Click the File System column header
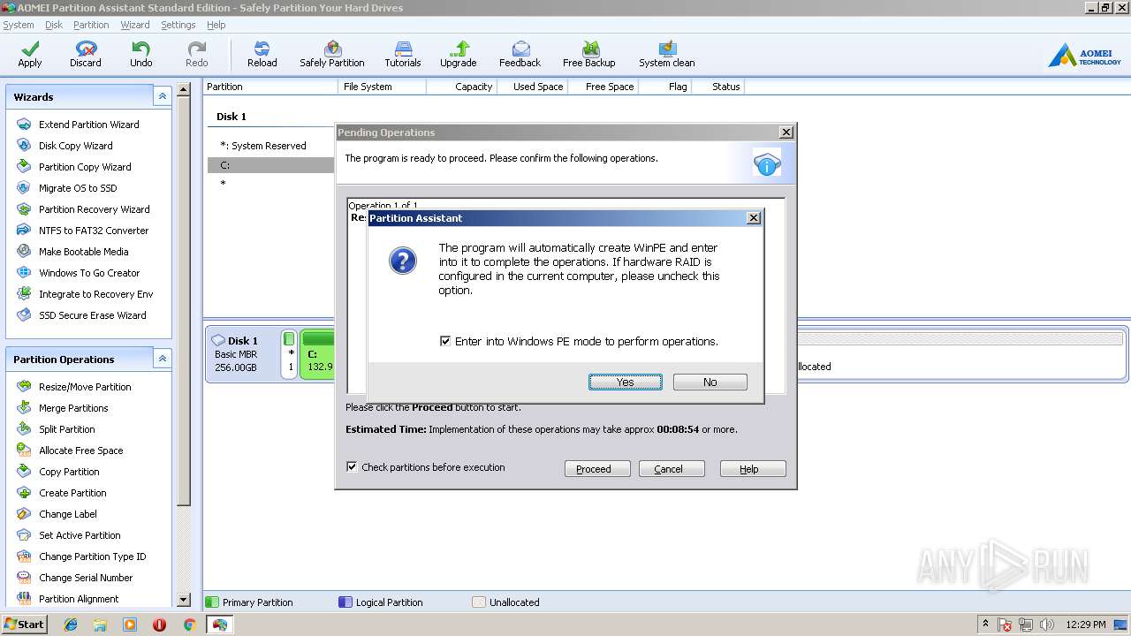This screenshot has width=1131, height=636. pyautogui.click(x=383, y=87)
